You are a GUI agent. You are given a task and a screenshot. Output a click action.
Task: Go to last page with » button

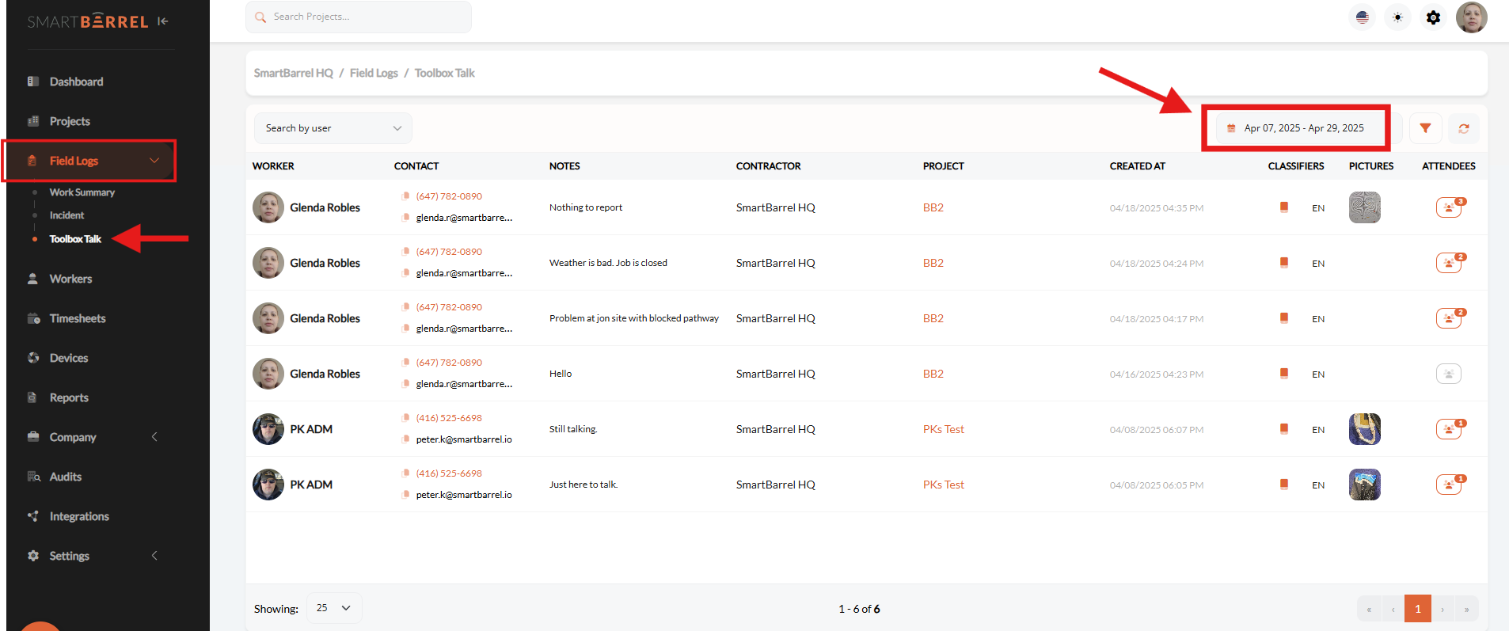click(x=1466, y=609)
